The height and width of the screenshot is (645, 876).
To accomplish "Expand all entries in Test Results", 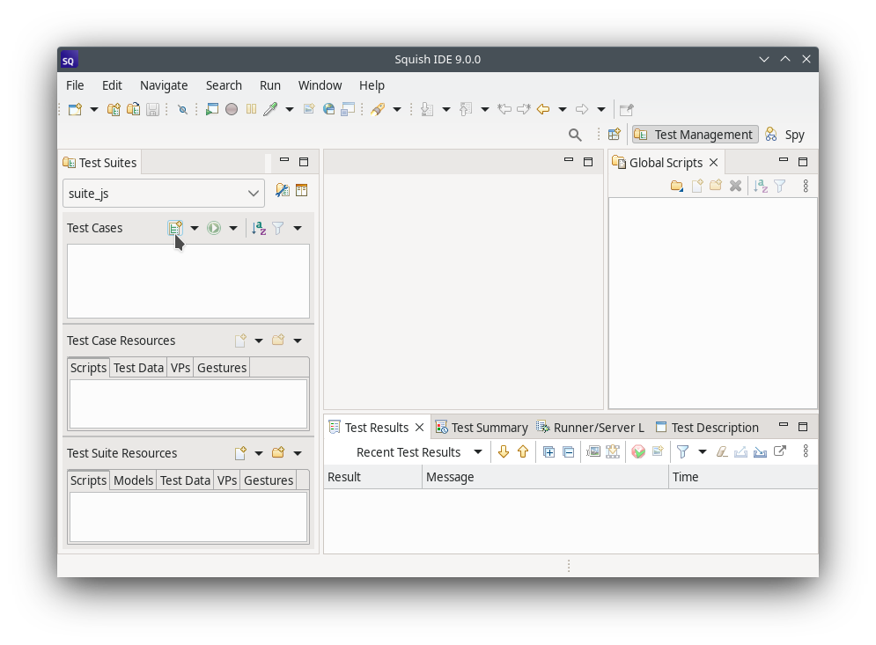I will [548, 451].
